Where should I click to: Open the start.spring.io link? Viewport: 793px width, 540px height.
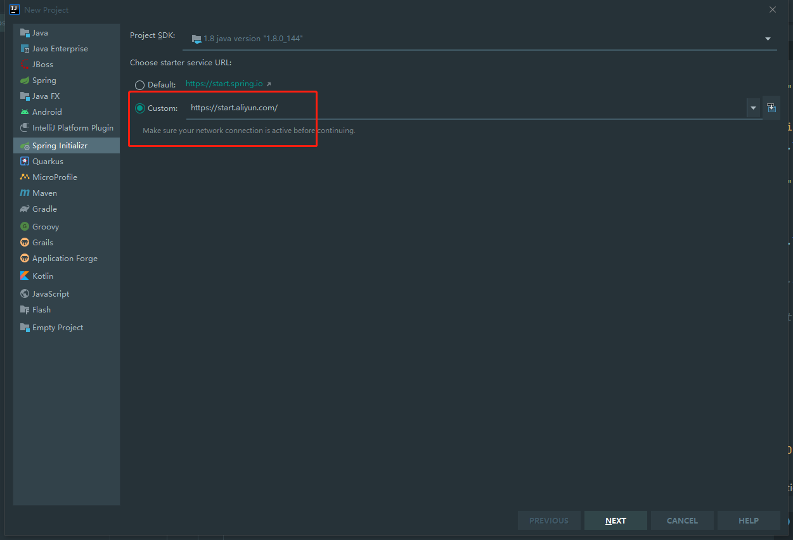[224, 83]
